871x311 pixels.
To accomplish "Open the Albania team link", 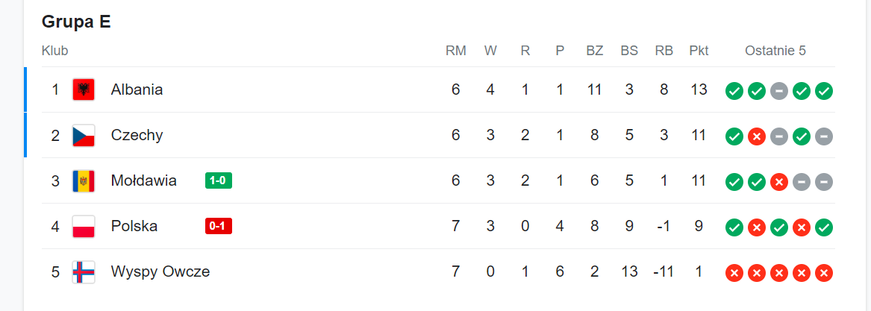I will 137,89.
